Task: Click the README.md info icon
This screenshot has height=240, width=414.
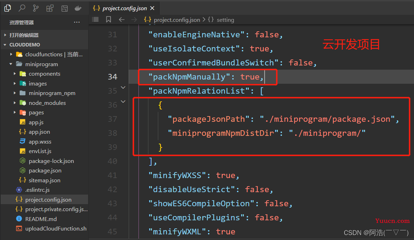Action: (19, 219)
